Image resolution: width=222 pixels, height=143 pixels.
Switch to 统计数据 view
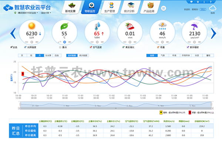[x=83, y=55]
